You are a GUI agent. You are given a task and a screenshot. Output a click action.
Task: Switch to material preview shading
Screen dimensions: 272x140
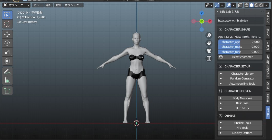tap(256, 5)
